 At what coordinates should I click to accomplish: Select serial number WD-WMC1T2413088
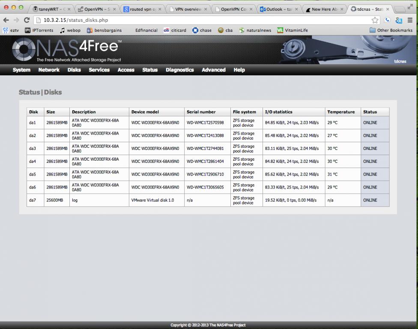coord(205,135)
